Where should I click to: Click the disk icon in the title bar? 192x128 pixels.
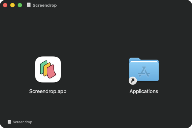(x=29, y=5)
